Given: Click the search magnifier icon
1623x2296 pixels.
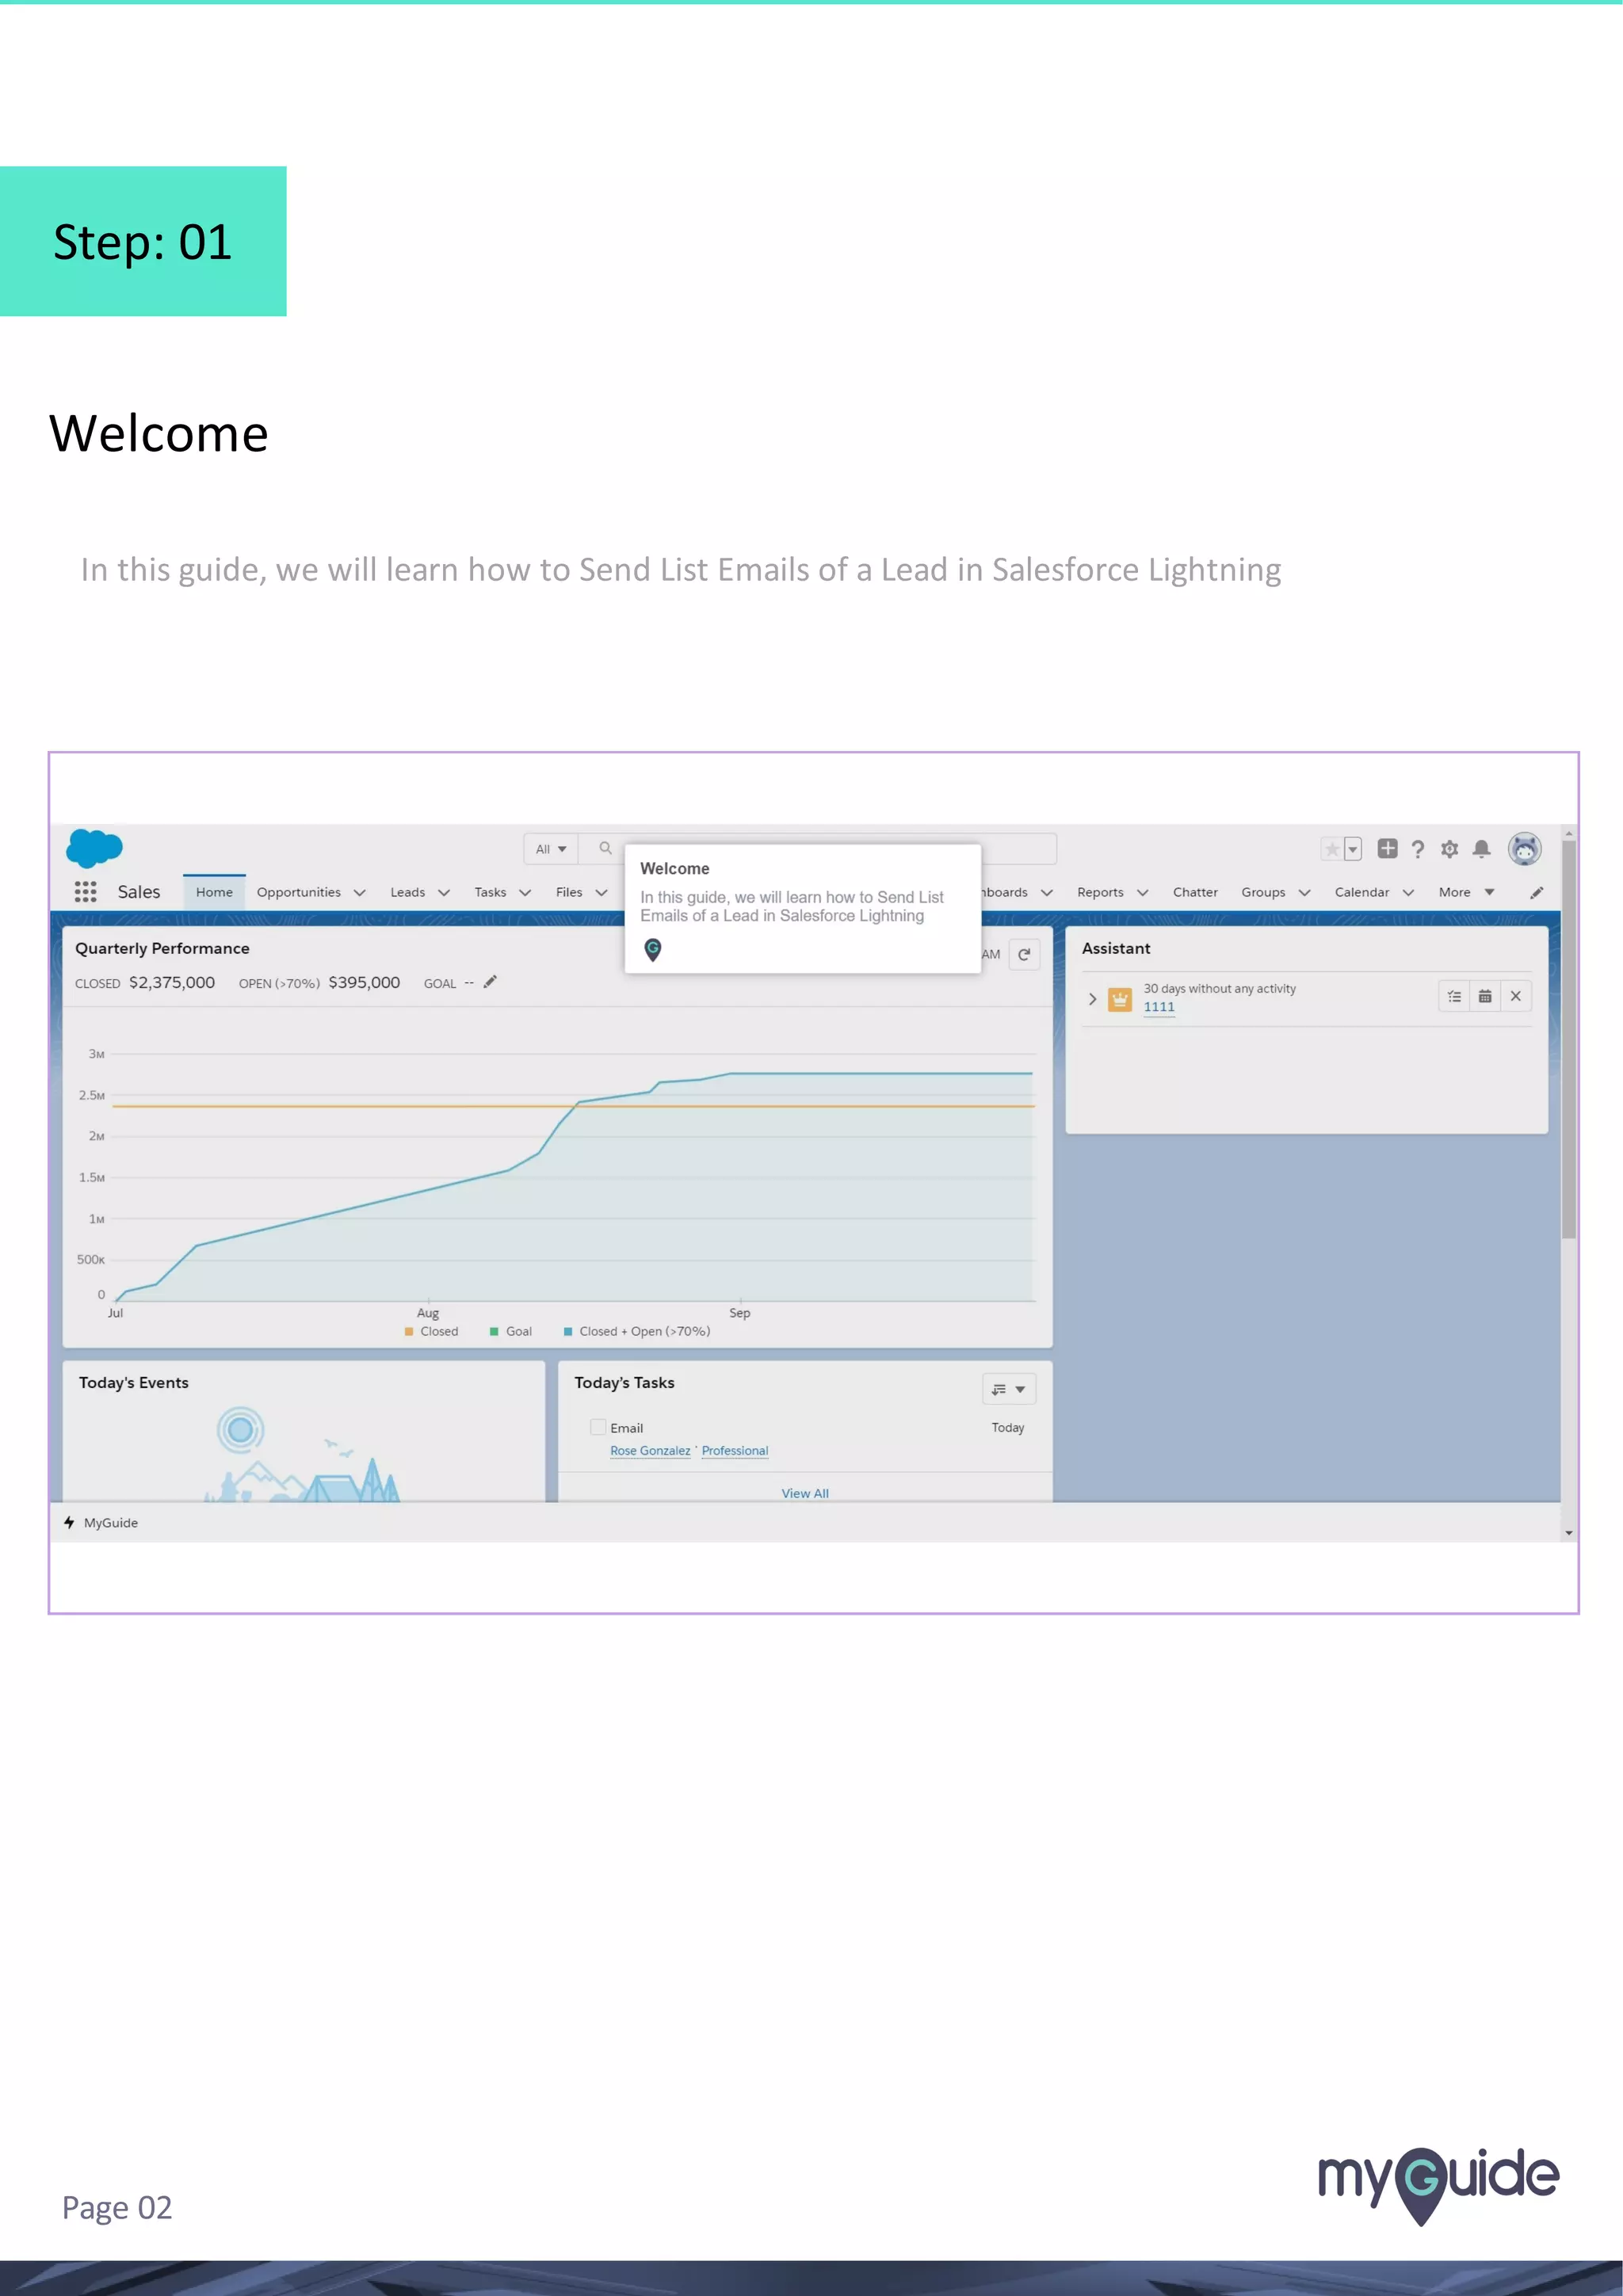Looking at the screenshot, I should coord(605,848).
